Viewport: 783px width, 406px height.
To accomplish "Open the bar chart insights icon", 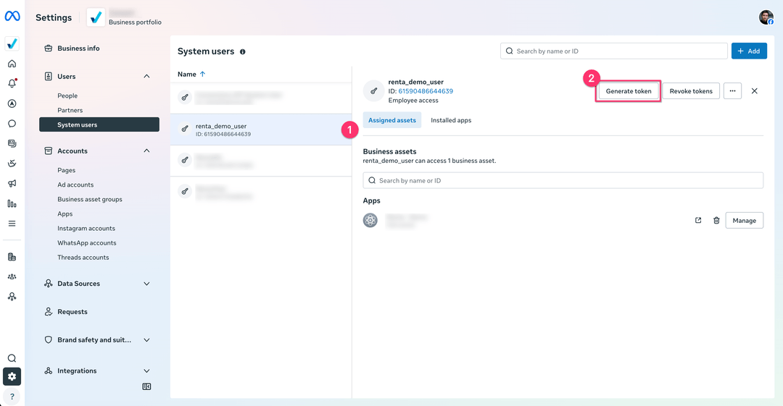I will click(x=12, y=203).
